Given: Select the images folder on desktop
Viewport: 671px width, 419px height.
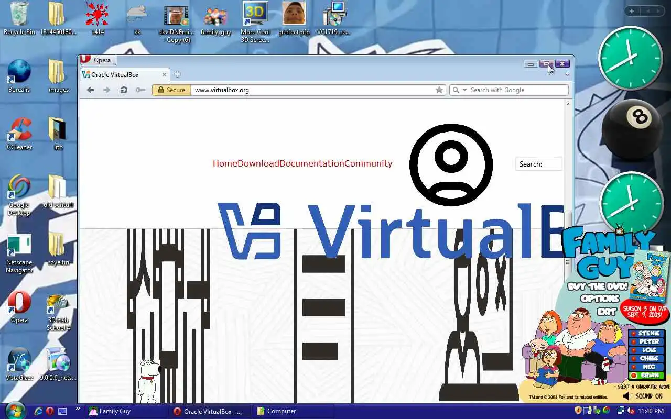Looking at the screenshot, I should [58, 76].
